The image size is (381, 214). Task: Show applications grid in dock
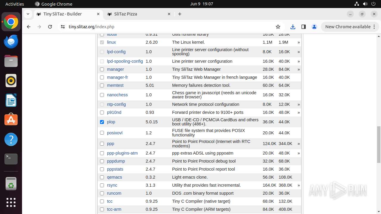pos(11,202)
